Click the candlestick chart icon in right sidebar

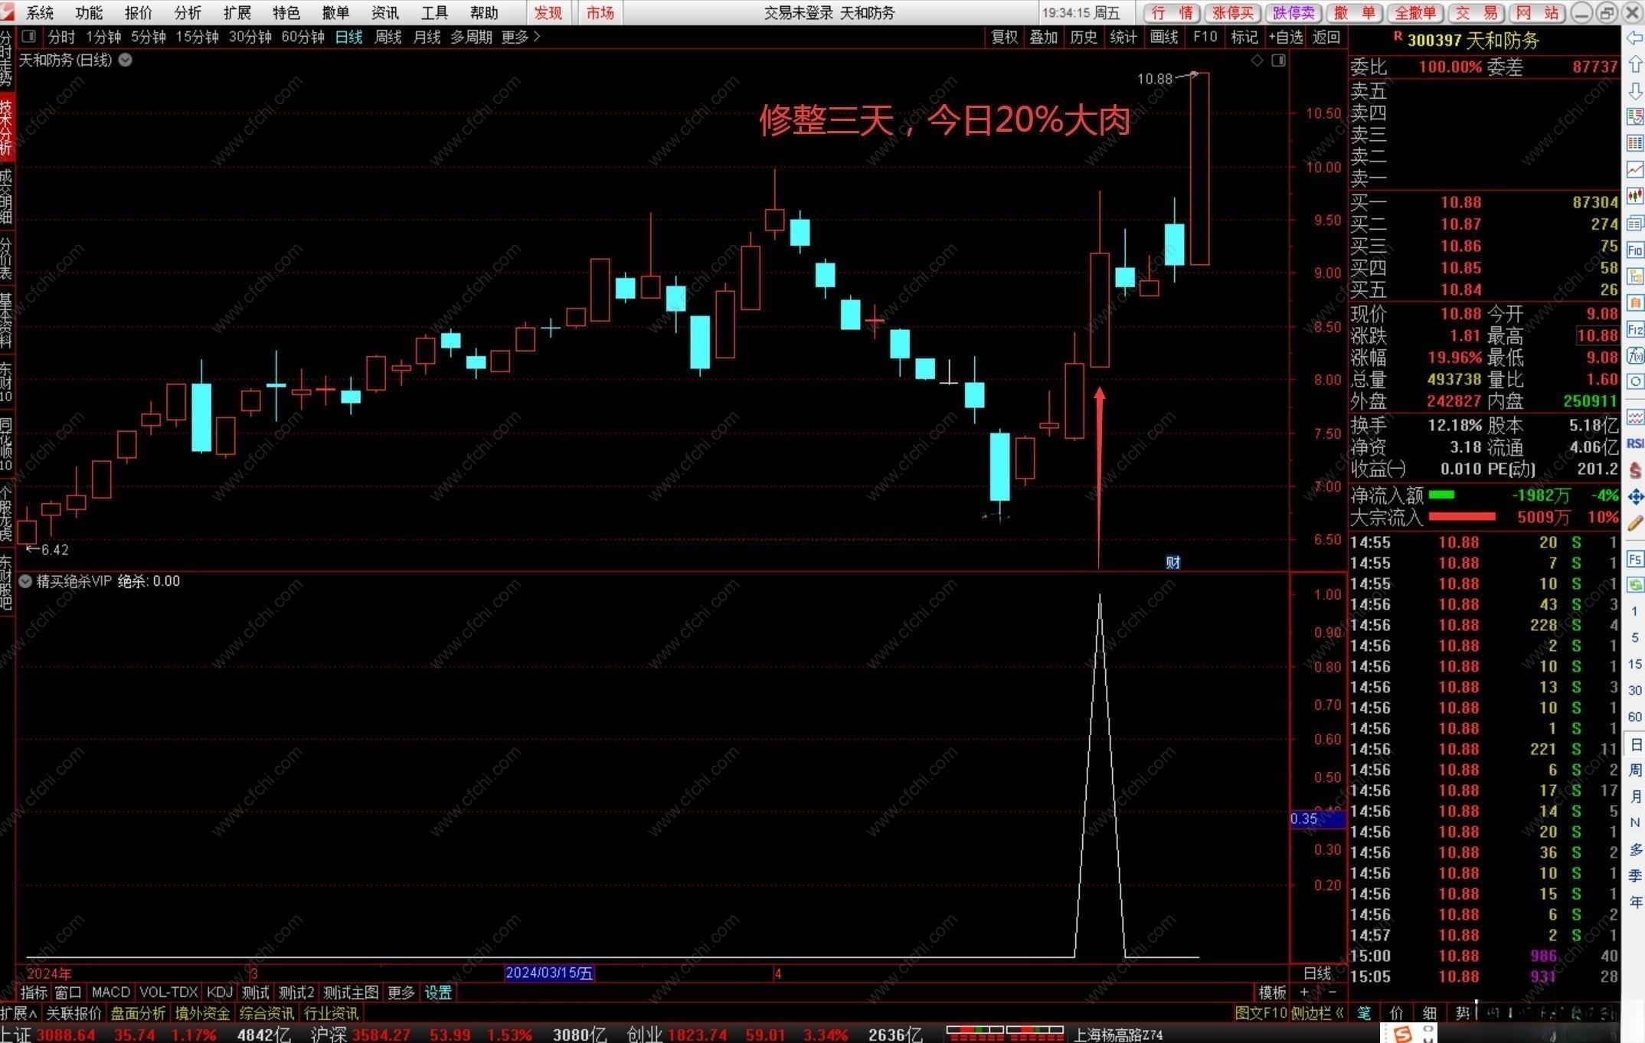(1634, 196)
